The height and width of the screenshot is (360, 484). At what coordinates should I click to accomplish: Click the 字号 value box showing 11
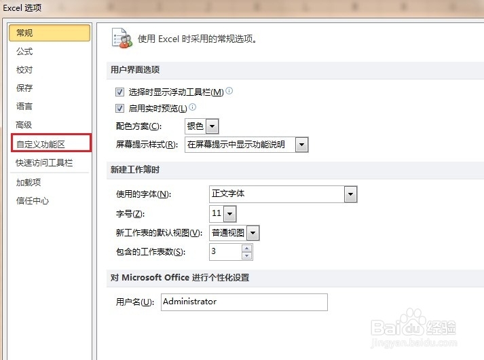coord(217,214)
